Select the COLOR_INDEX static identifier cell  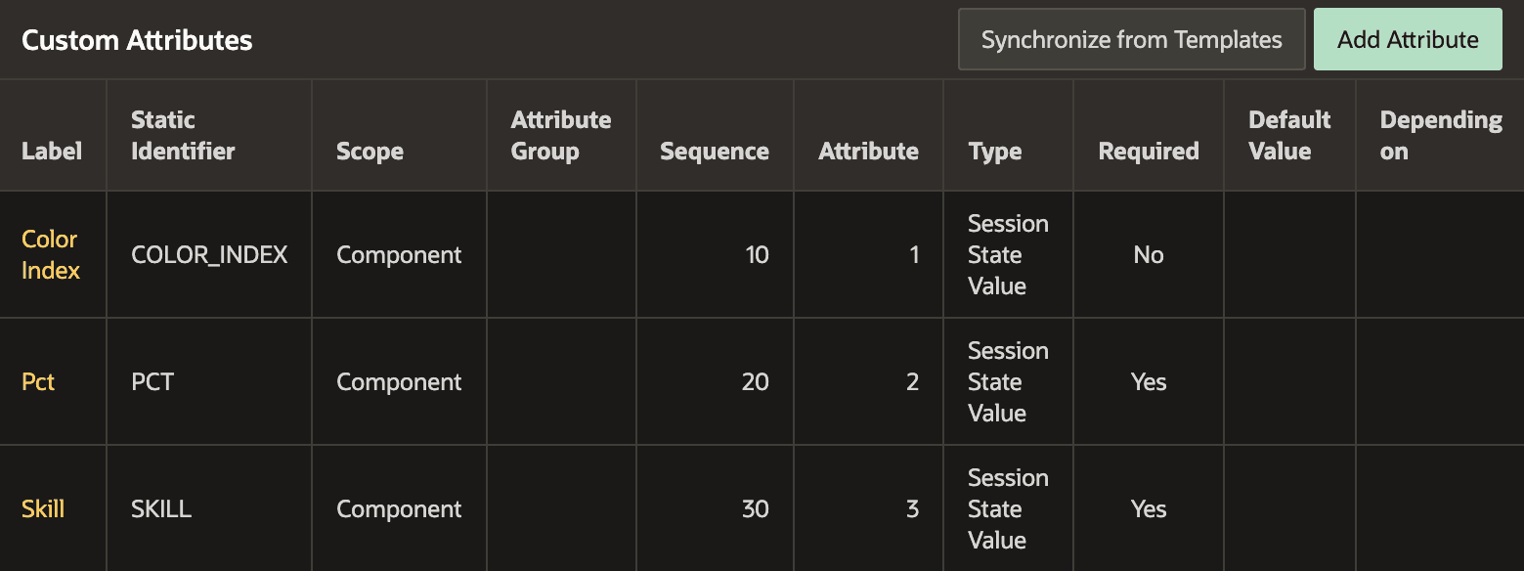tap(209, 254)
